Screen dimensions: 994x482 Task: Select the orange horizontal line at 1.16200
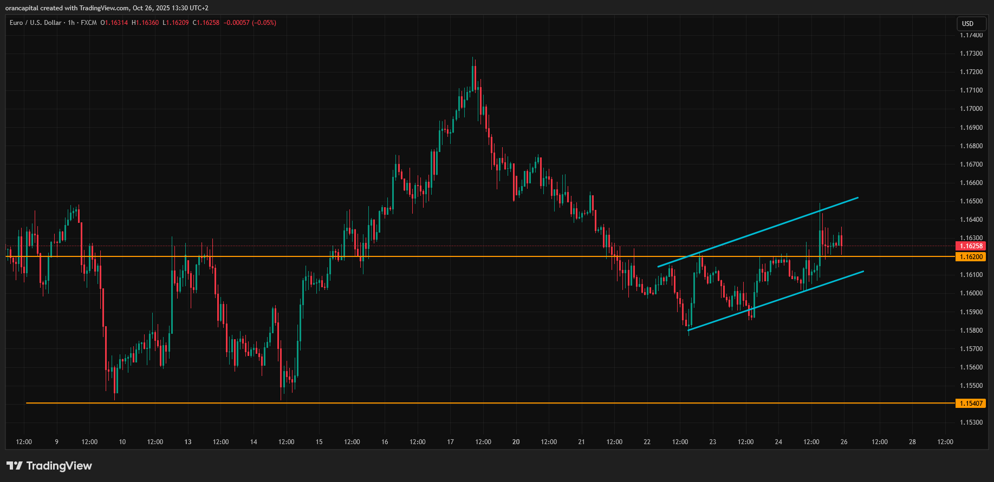pos(480,256)
